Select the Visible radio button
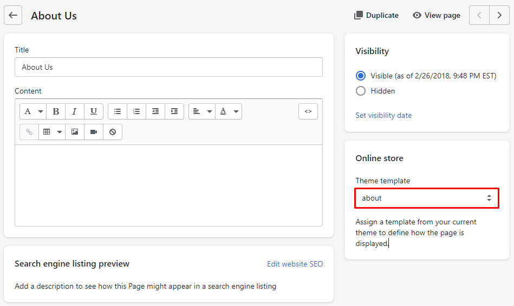The width and height of the screenshot is (514, 306). tap(361, 76)
